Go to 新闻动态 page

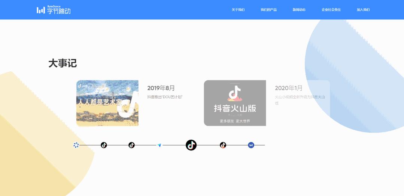point(299,10)
